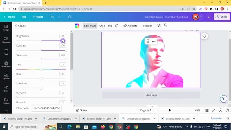The height and width of the screenshot is (130, 231).
Task: Select the Draw tool
Action: (x=6, y=89)
